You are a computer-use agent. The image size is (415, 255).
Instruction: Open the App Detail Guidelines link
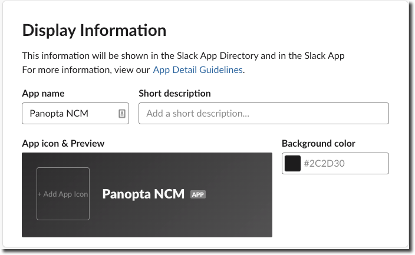[197, 69]
